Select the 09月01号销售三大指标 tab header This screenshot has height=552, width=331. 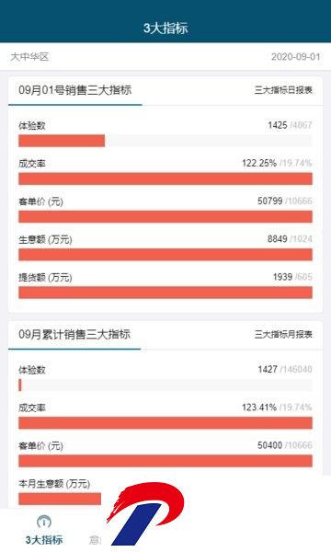point(74,90)
